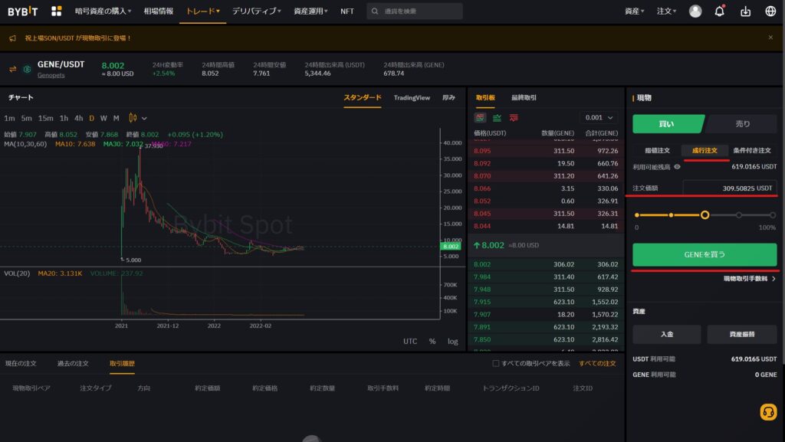Select 1m chart interval
This screenshot has width=785, height=442.
[x=9, y=118]
